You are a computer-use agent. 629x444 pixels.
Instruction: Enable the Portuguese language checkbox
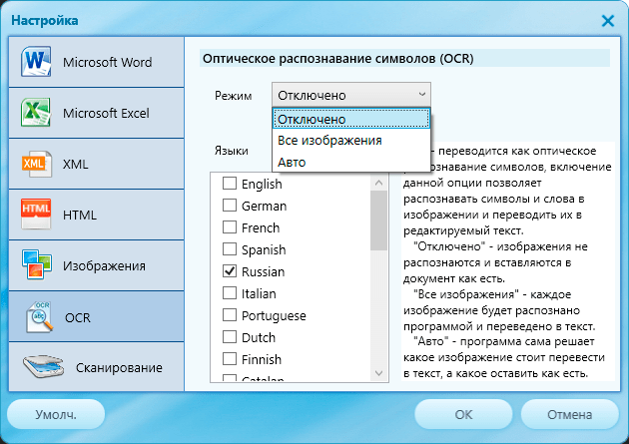click(230, 315)
